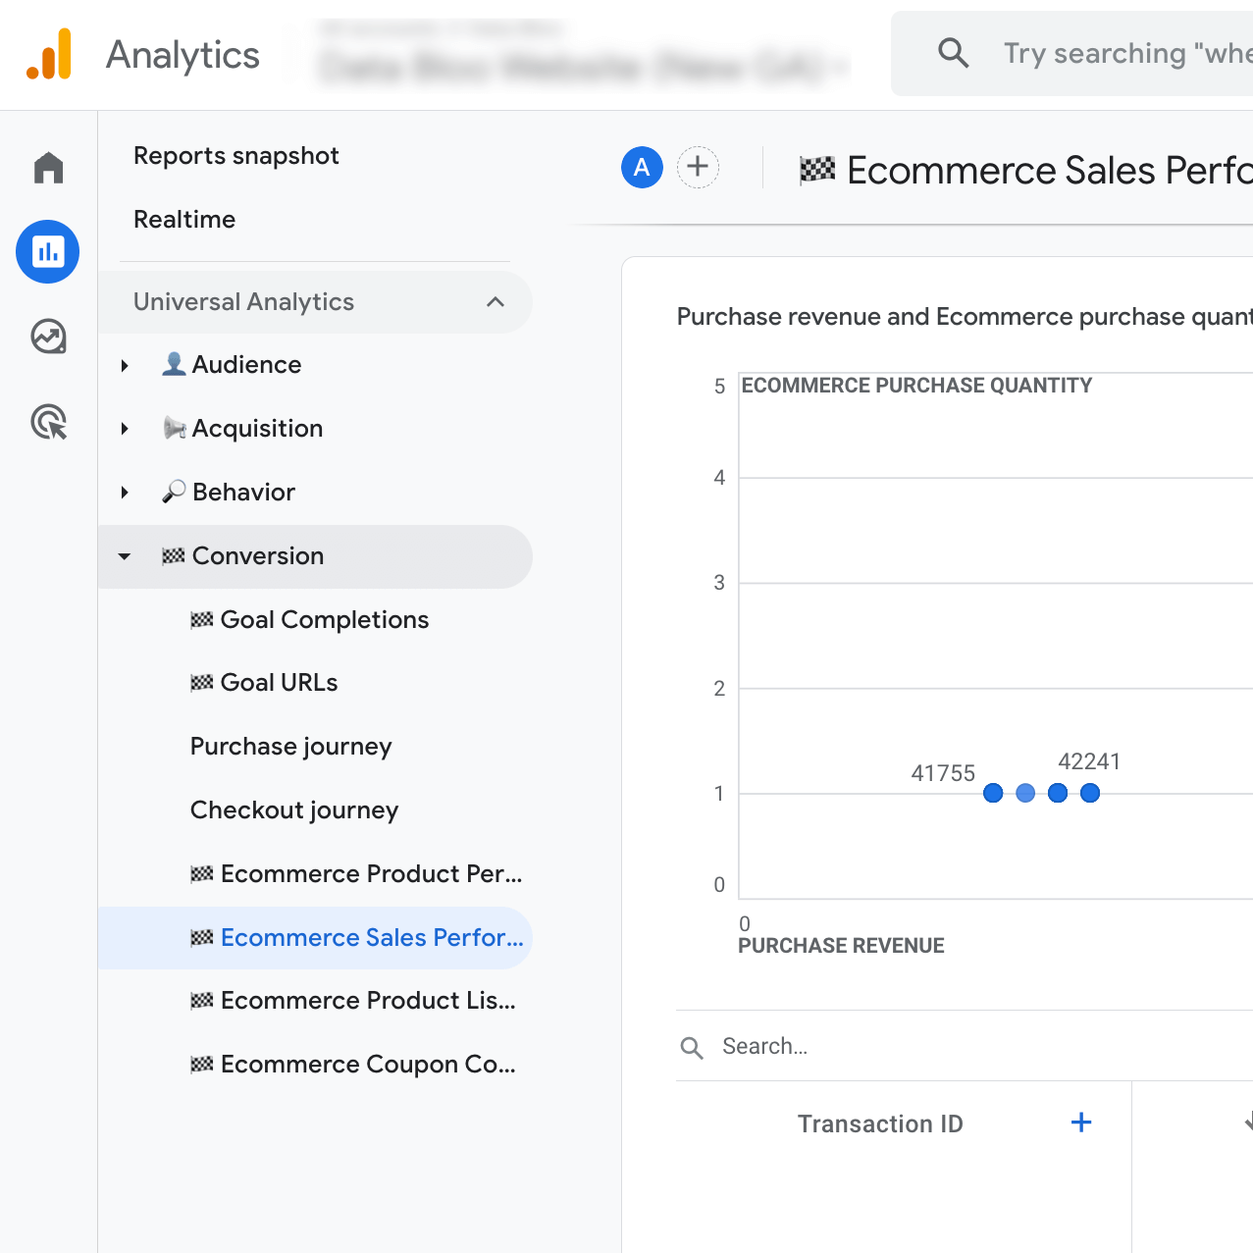The image size is (1253, 1253).
Task: Click the first chart point near 41755
Action: (993, 793)
